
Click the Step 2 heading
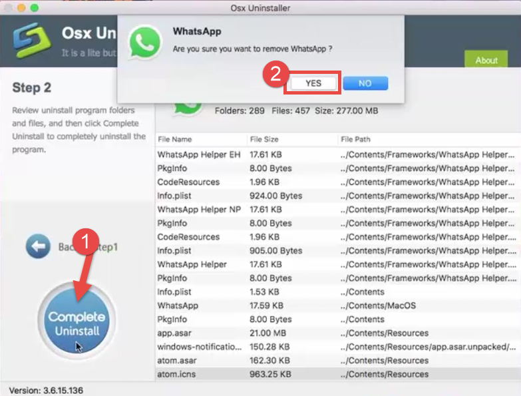pyautogui.click(x=31, y=88)
